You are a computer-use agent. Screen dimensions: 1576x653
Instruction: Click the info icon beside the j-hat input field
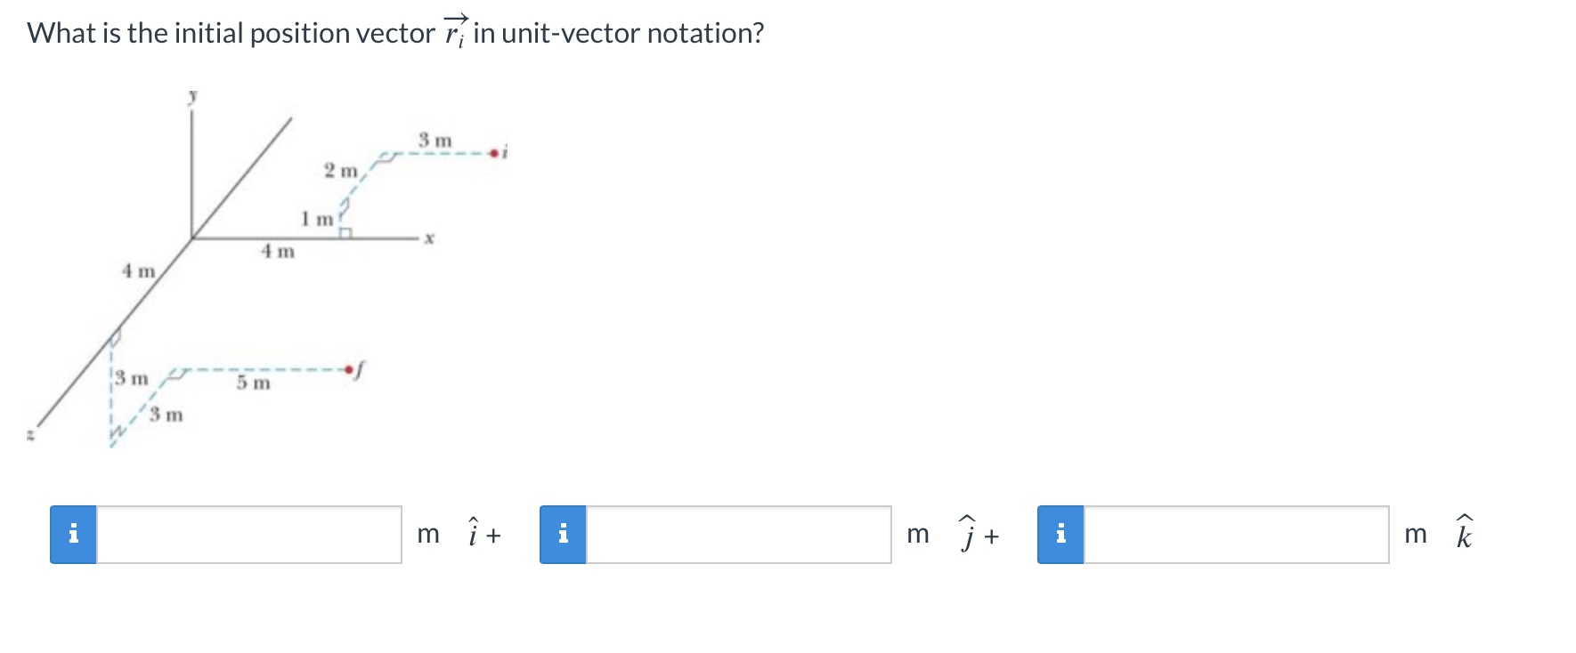coord(564,535)
